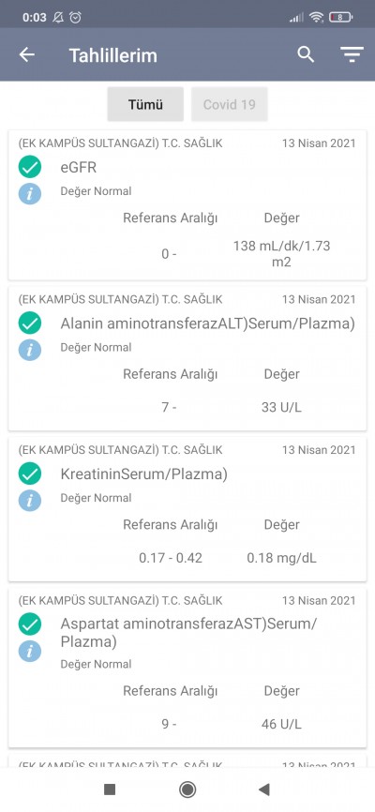Open the search magnifier icon

306,54
